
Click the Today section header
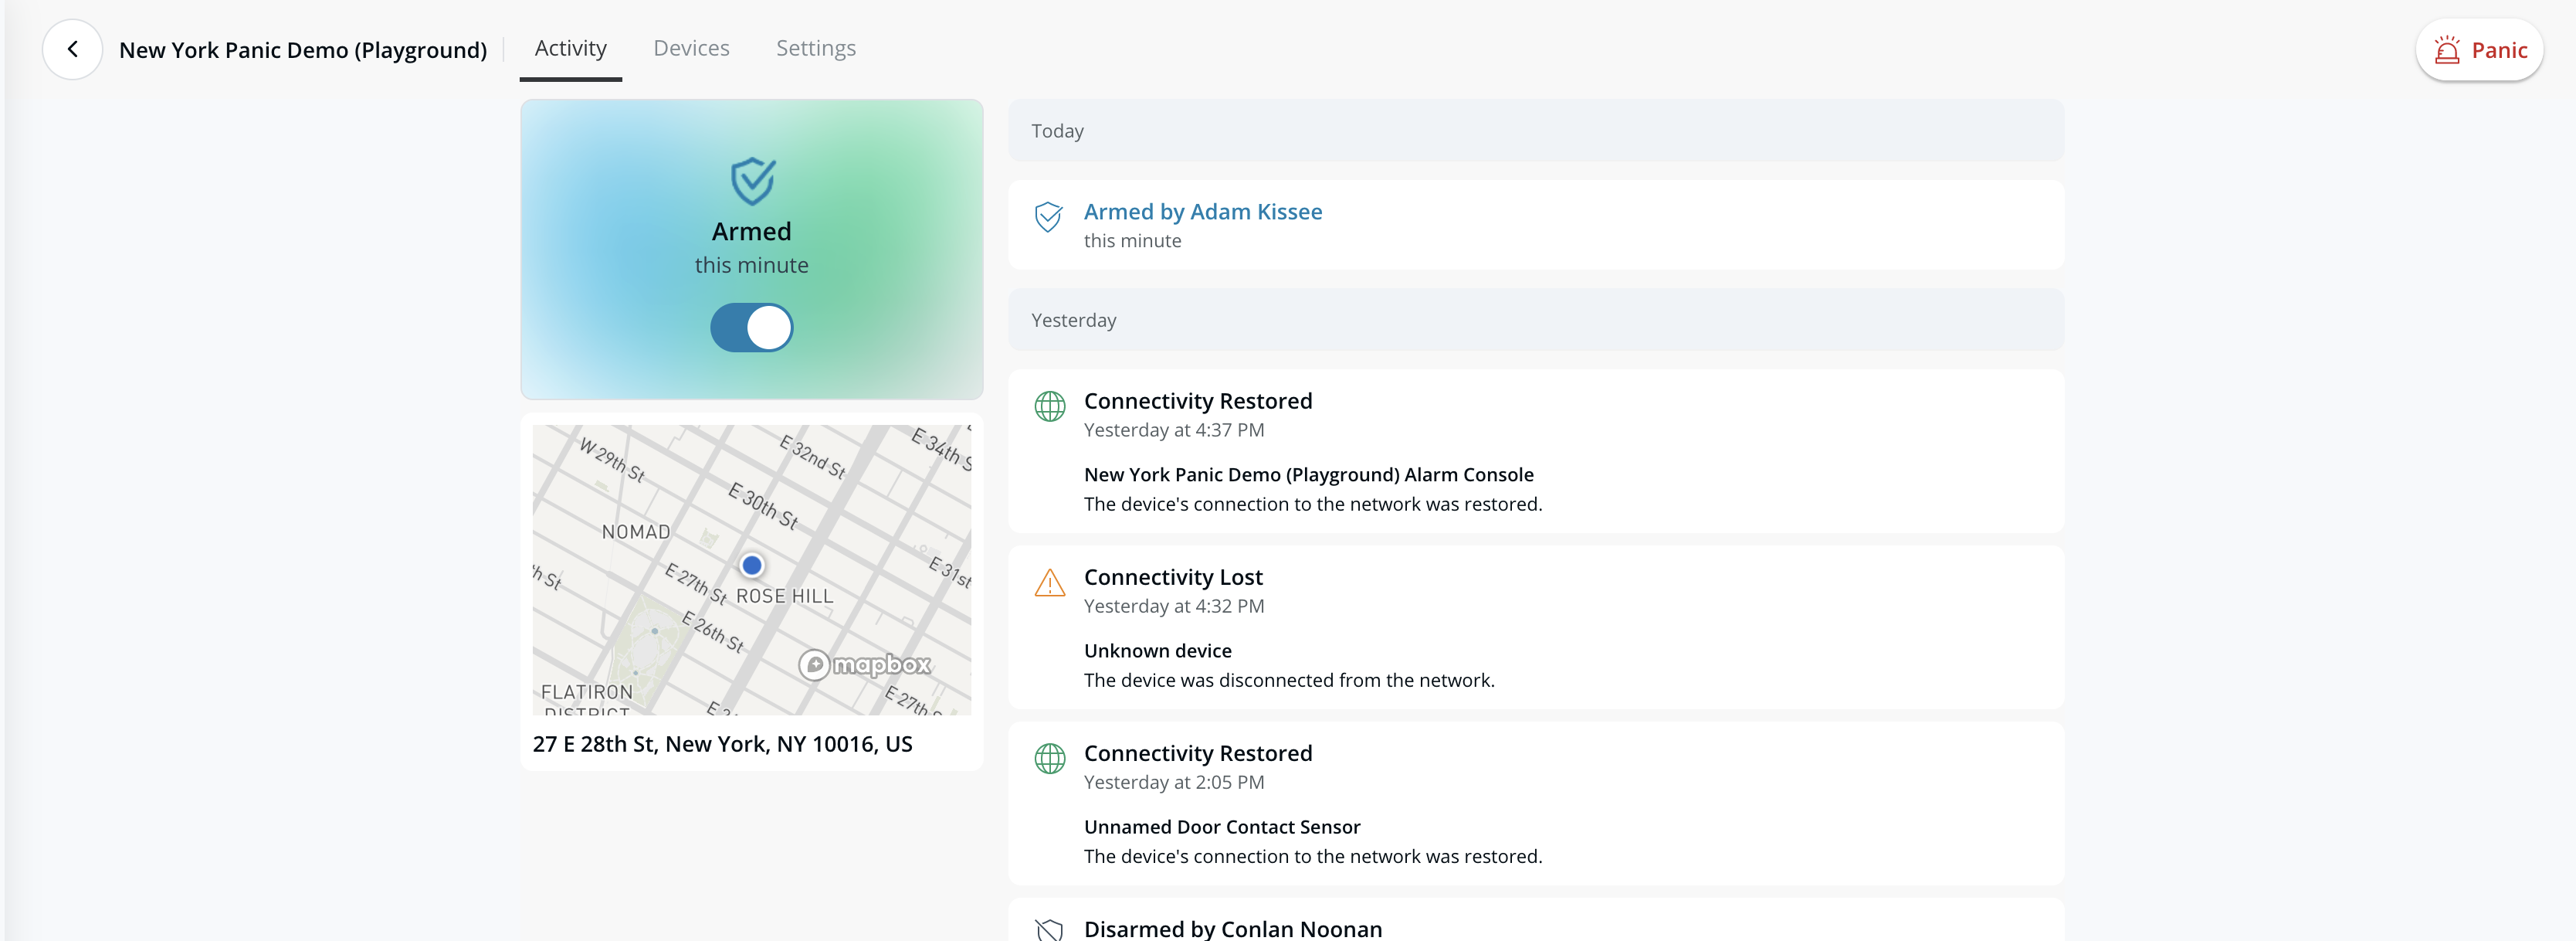coord(1057,131)
